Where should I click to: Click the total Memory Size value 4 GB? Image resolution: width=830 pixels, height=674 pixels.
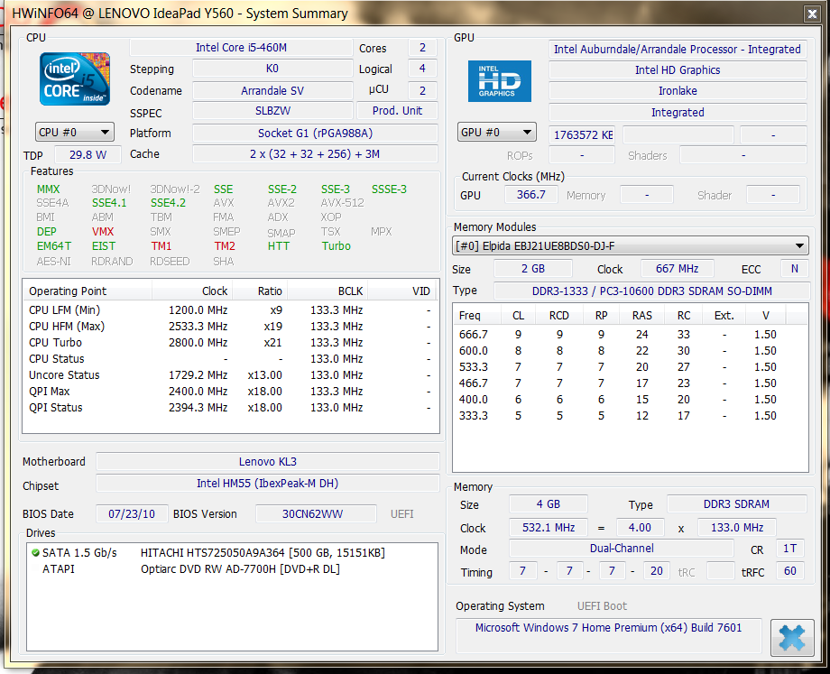[549, 504]
